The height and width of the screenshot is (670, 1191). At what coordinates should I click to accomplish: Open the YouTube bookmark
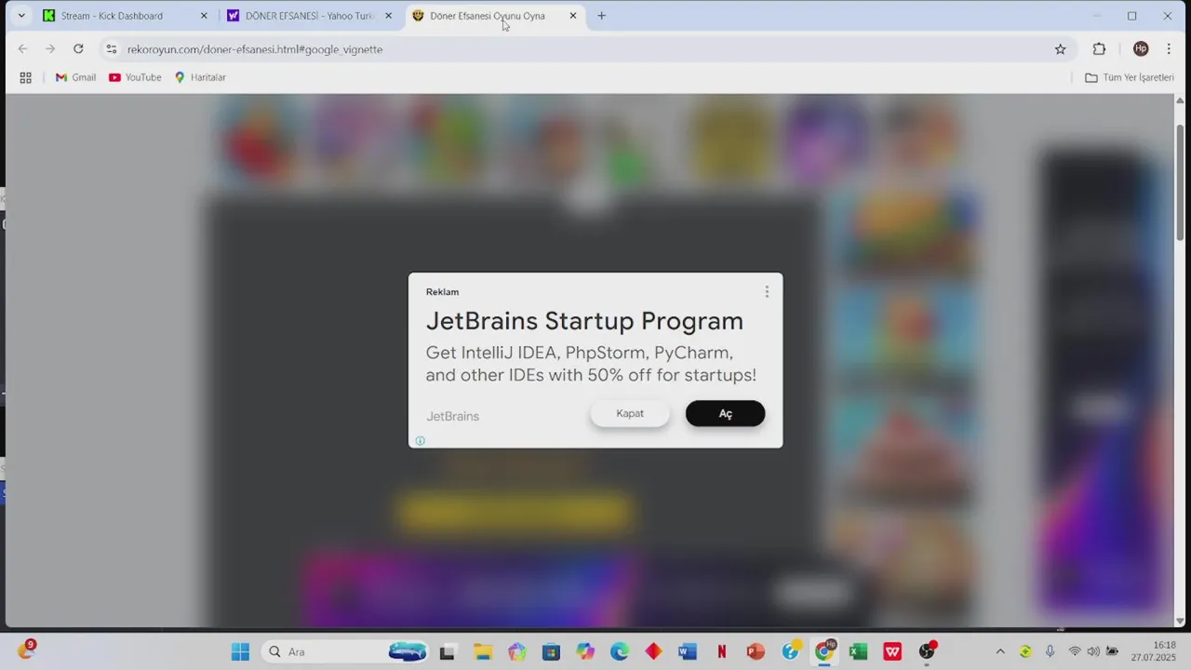pos(135,77)
